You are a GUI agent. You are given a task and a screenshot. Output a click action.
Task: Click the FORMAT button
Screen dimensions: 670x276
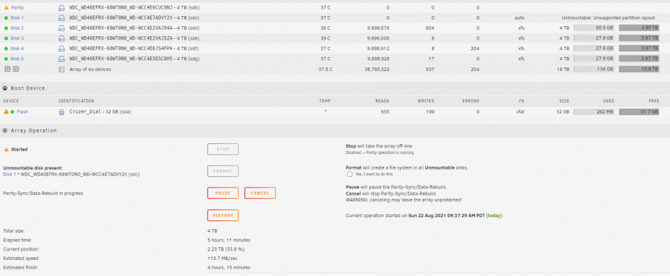tap(222, 171)
